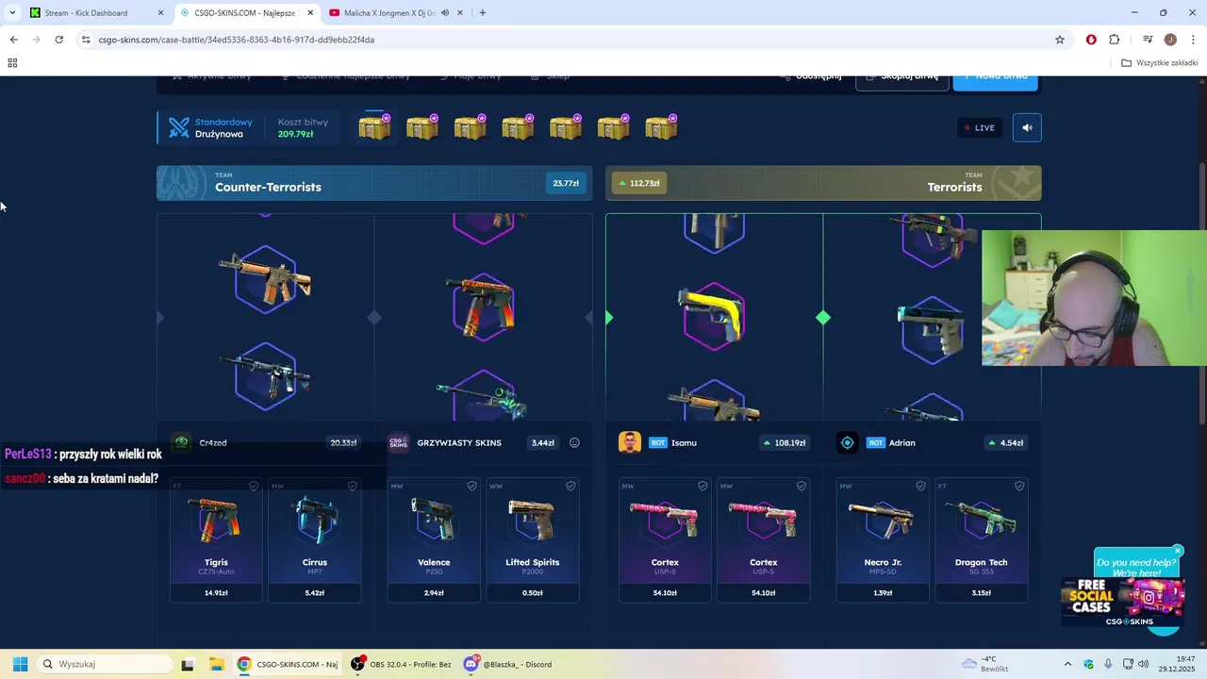The width and height of the screenshot is (1207, 679).
Task: Open the FREE SOCIAL CASES banner
Action: [x=1122, y=602]
